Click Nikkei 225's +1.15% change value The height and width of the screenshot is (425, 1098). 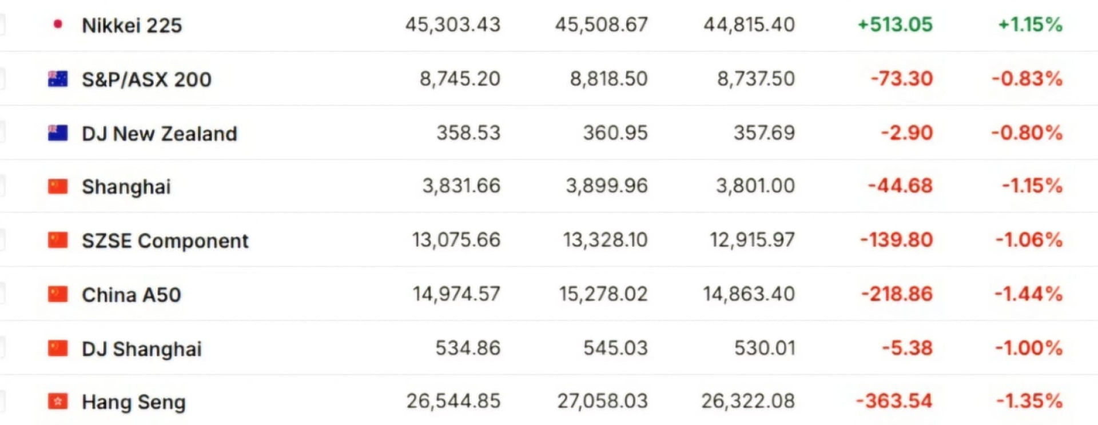click(x=1030, y=25)
